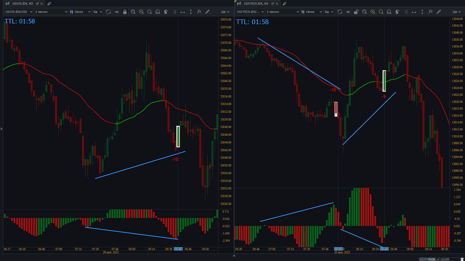465x261 pixels.
Task: Open the period dropdown on USATECH.IDX chart
Action: (x=283, y=12)
